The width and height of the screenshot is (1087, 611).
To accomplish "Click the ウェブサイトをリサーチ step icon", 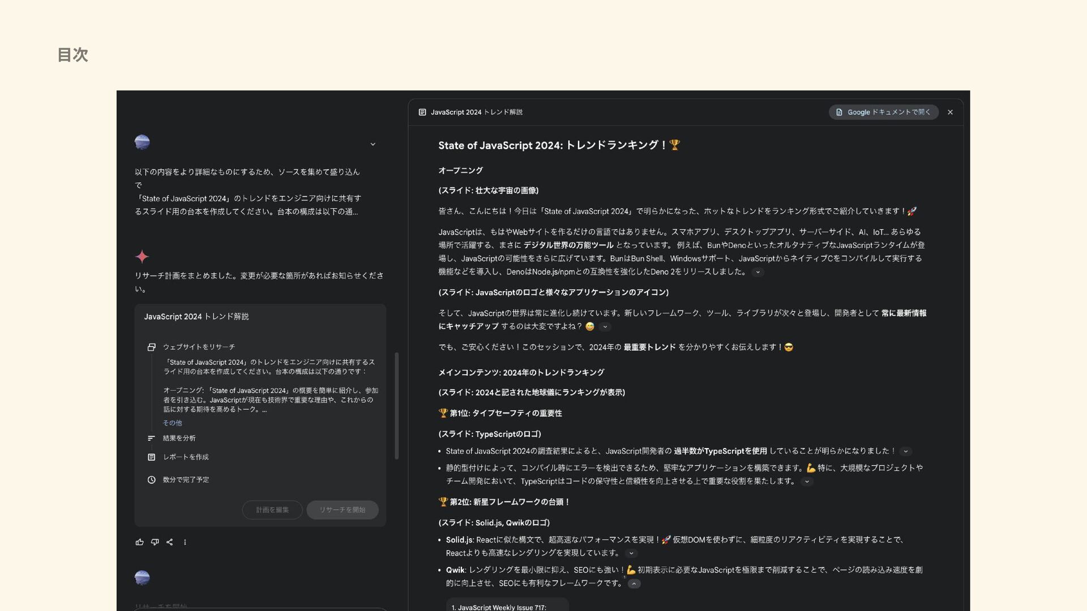I will [x=151, y=347].
